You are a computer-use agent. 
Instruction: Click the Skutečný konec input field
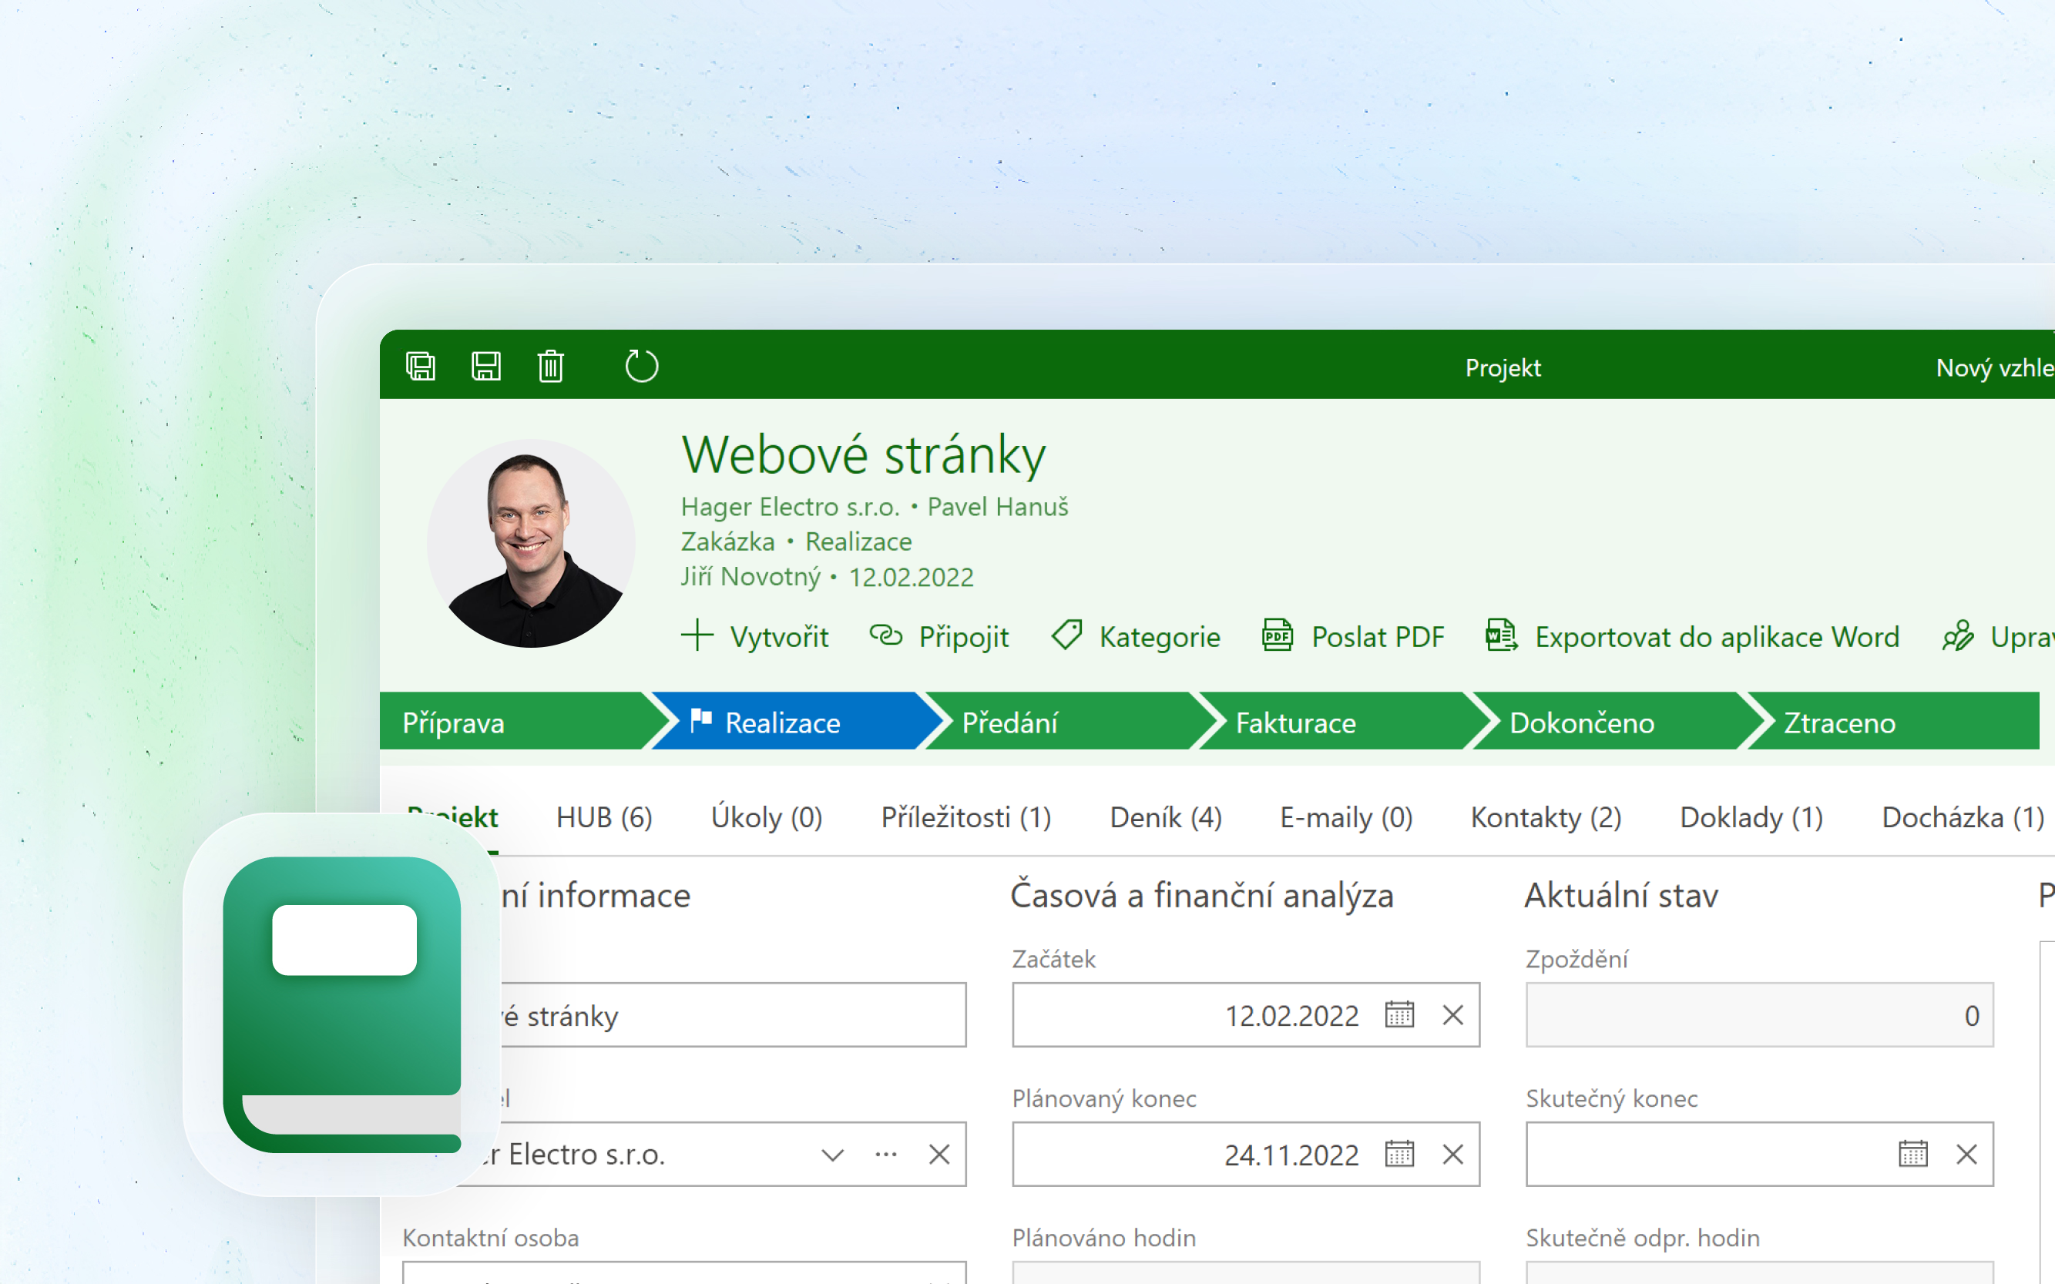pos(1759,1154)
